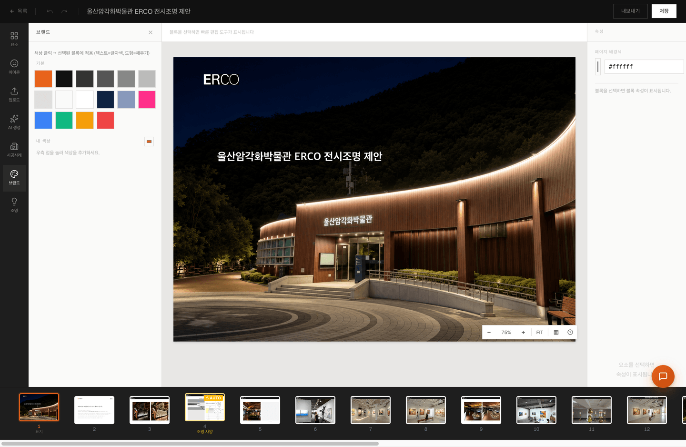Click the horizontal page strip scrollbar
The width and height of the screenshot is (686, 447).
click(x=190, y=444)
